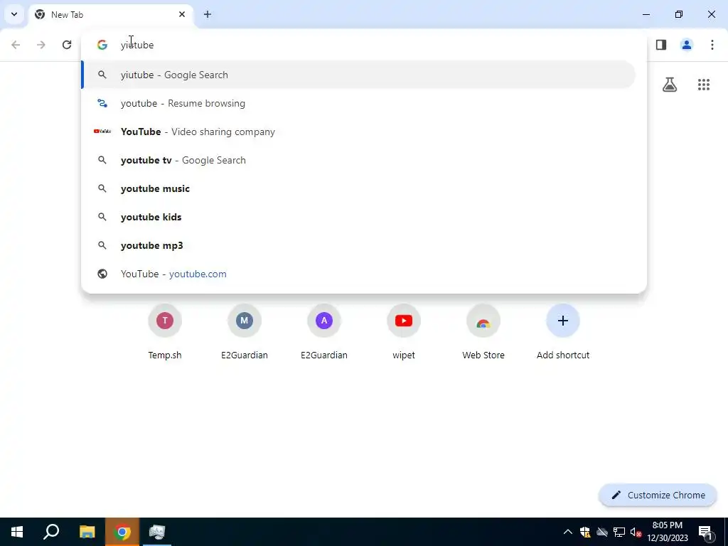Click the OneDrive cloud tray icon

click(x=601, y=532)
